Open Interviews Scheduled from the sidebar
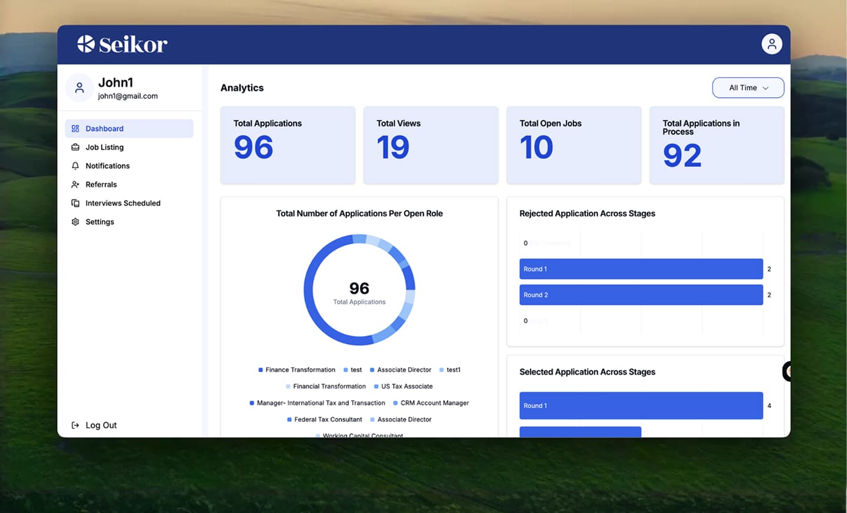 pyautogui.click(x=122, y=204)
